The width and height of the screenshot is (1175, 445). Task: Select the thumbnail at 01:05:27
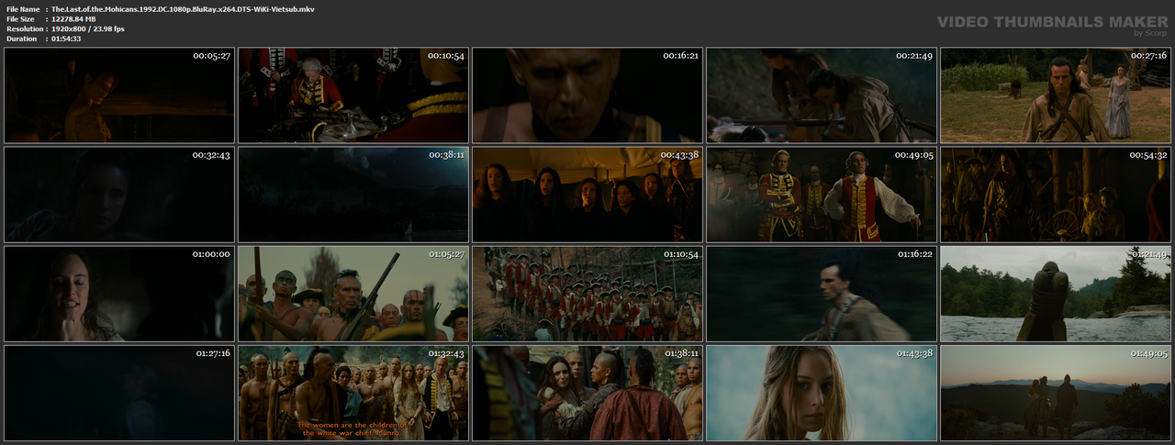click(353, 294)
